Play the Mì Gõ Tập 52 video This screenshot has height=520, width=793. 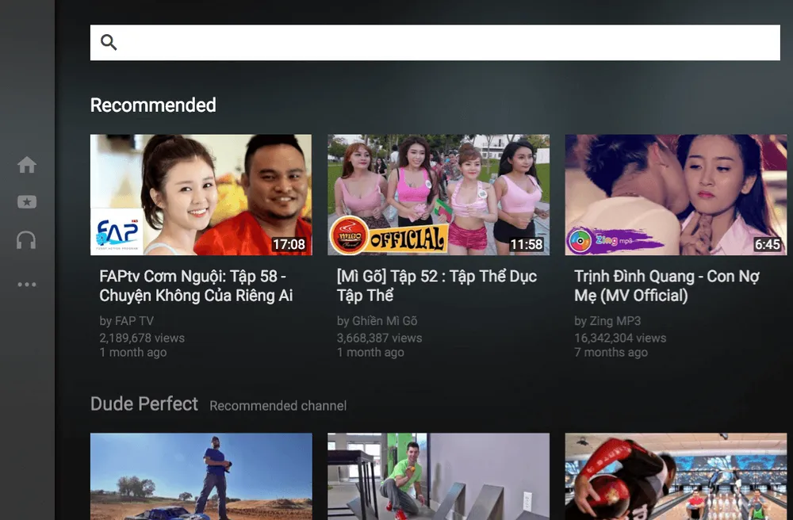(438, 194)
